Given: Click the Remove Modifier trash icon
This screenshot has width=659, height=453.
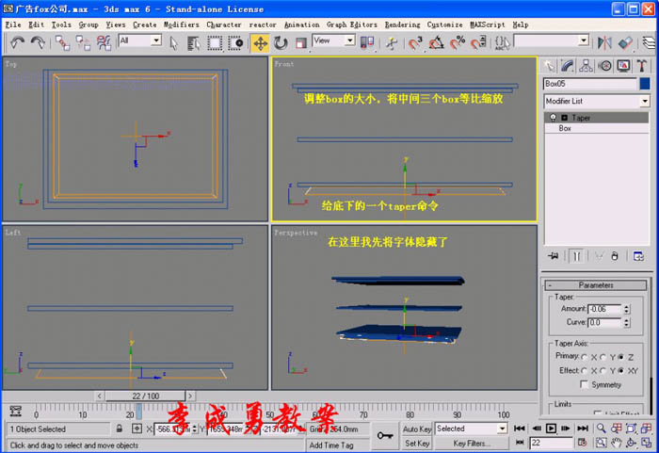Looking at the screenshot, I should point(615,256).
